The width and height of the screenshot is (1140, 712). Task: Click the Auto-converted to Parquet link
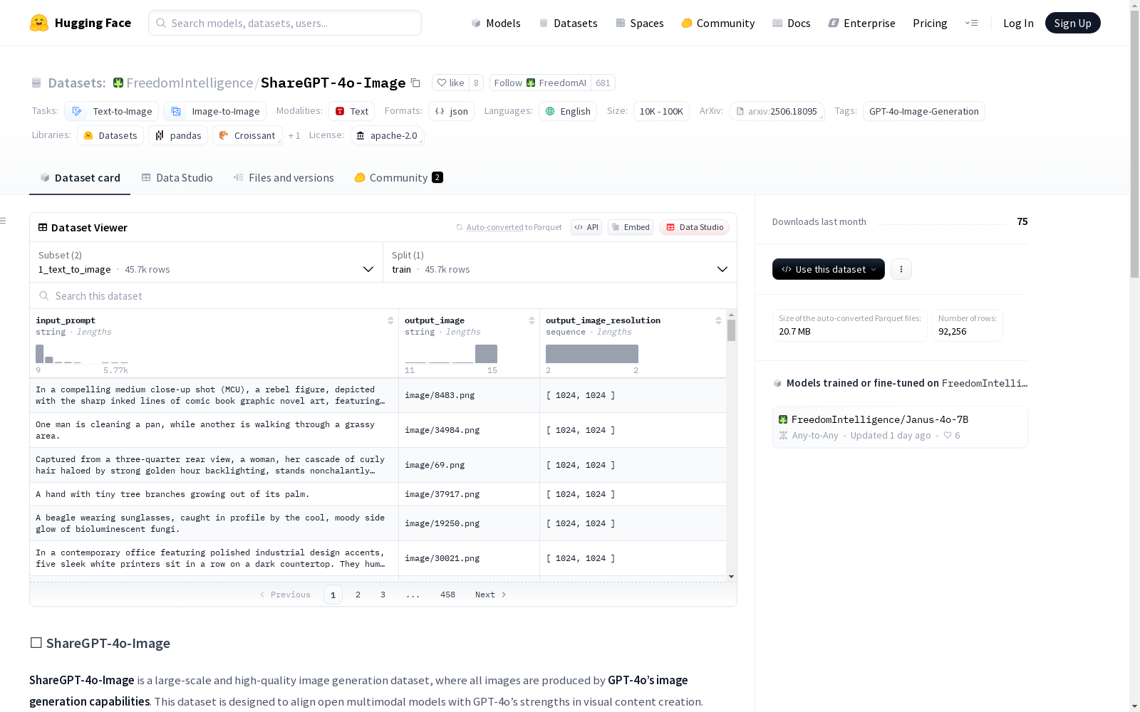point(514,227)
